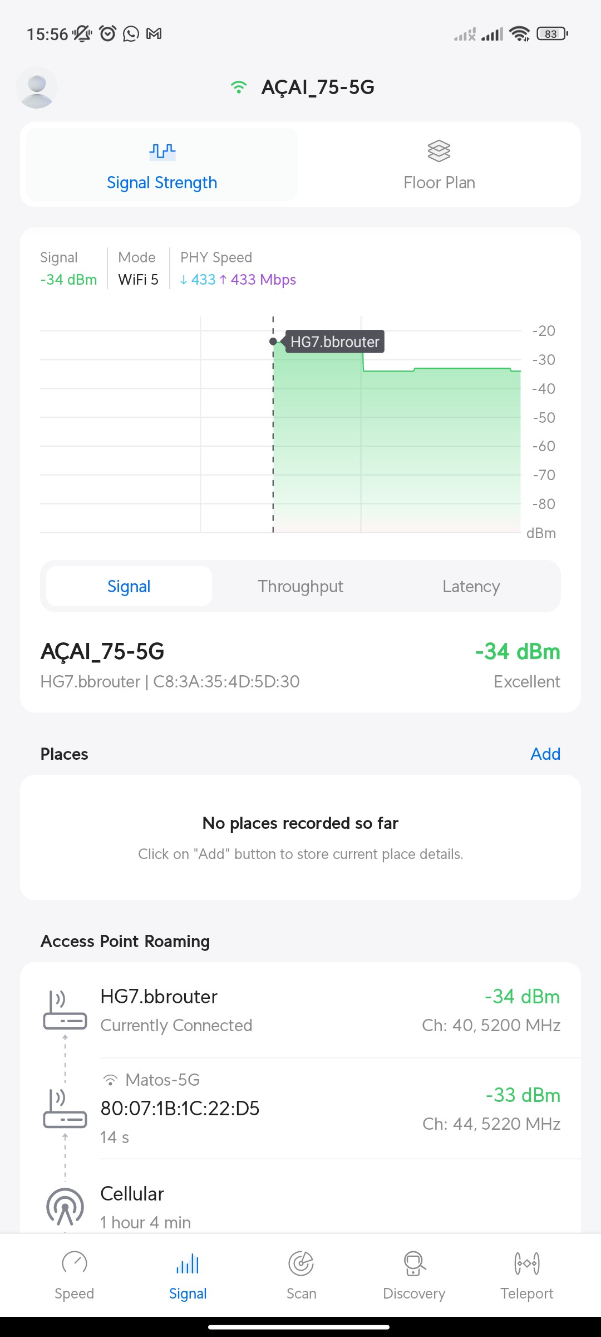Select the Latency chart segment
The image size is (601, 1337).
pyautogui.click(x=471, y=586)
